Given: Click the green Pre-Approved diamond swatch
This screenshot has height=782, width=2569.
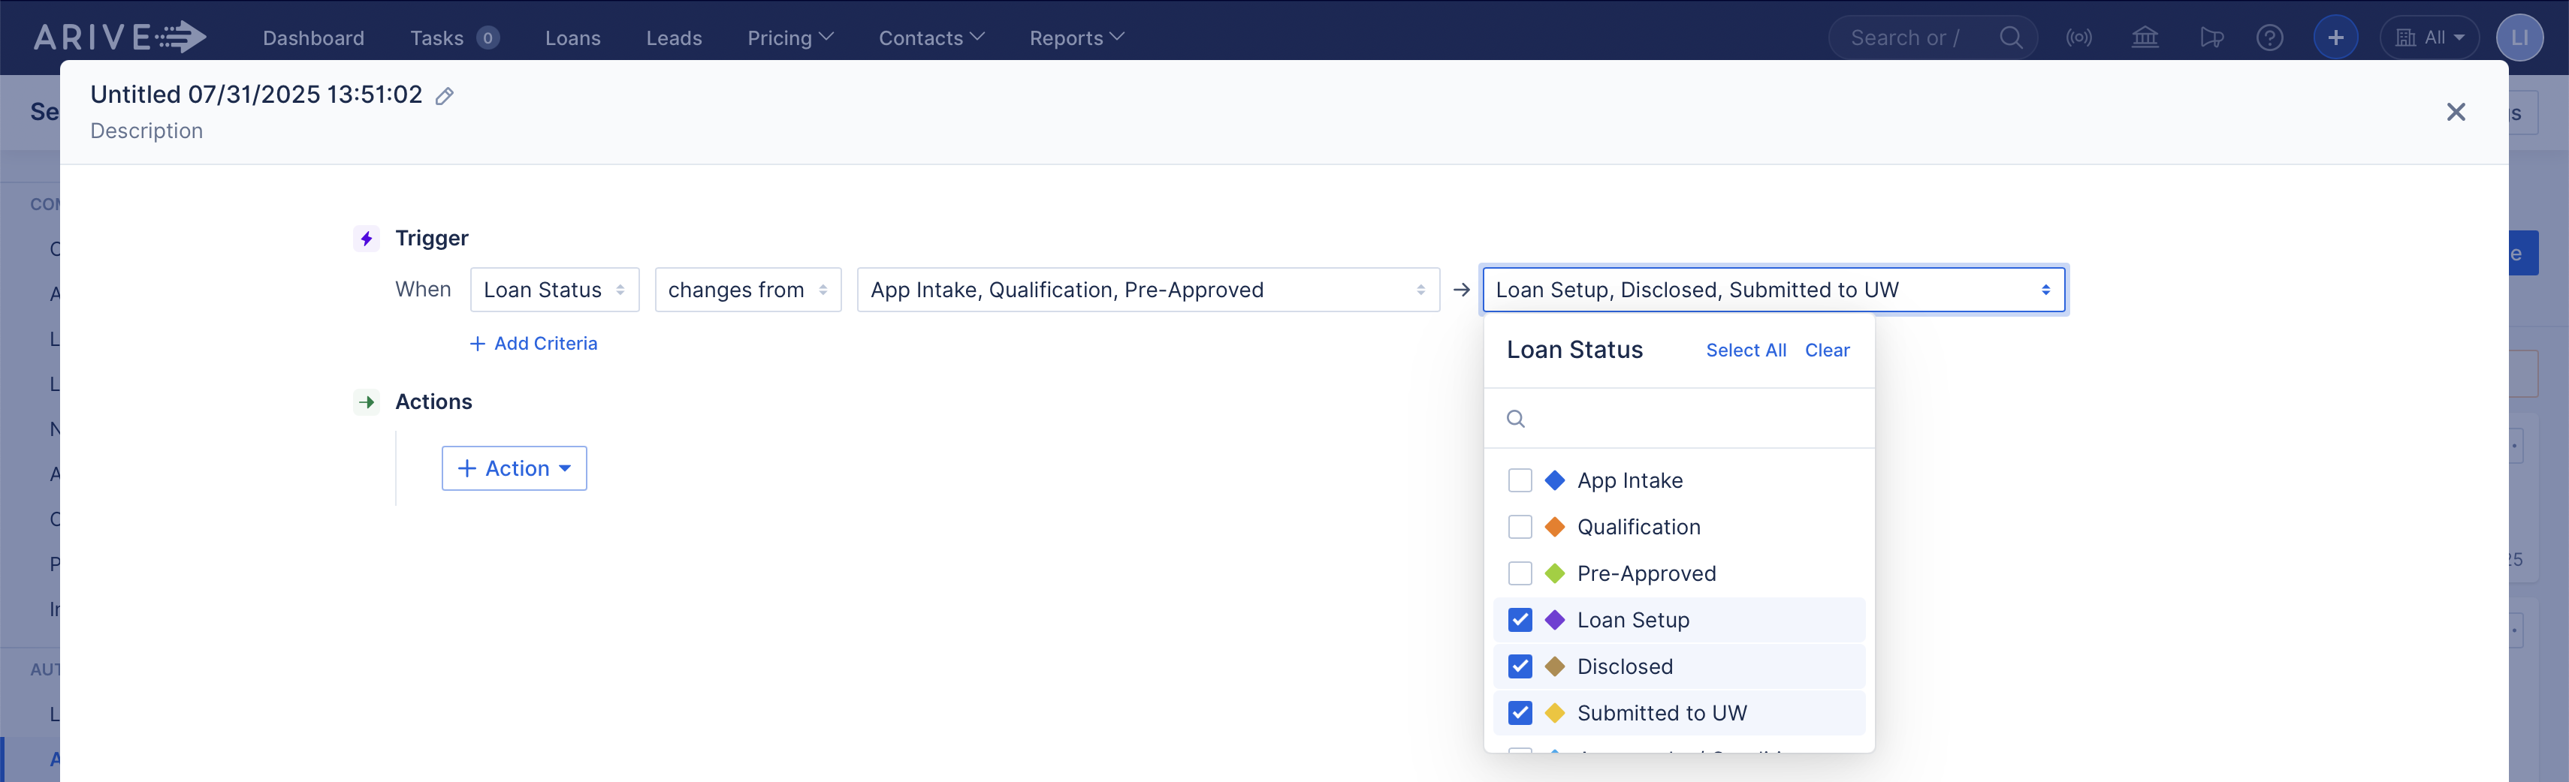Looking at the screenshot, I should click(x=1555, y=574).
